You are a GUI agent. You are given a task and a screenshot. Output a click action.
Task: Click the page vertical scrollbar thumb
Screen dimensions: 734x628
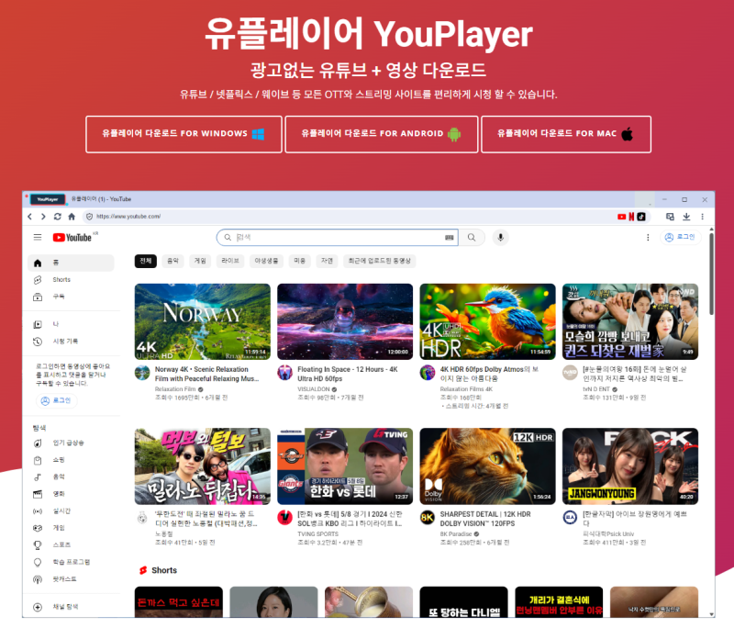coord(711,274)
